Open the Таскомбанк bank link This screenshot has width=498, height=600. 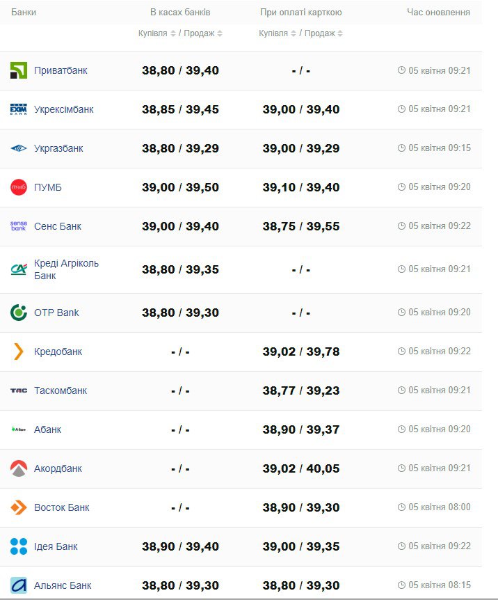(x=61, y=390)
